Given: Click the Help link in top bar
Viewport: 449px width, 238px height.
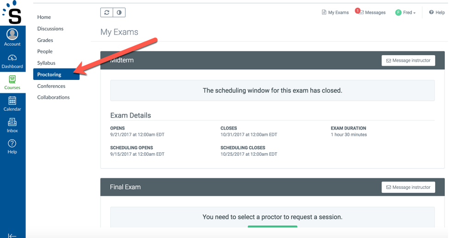Looking at the screenshot, I should pos(437,12).
